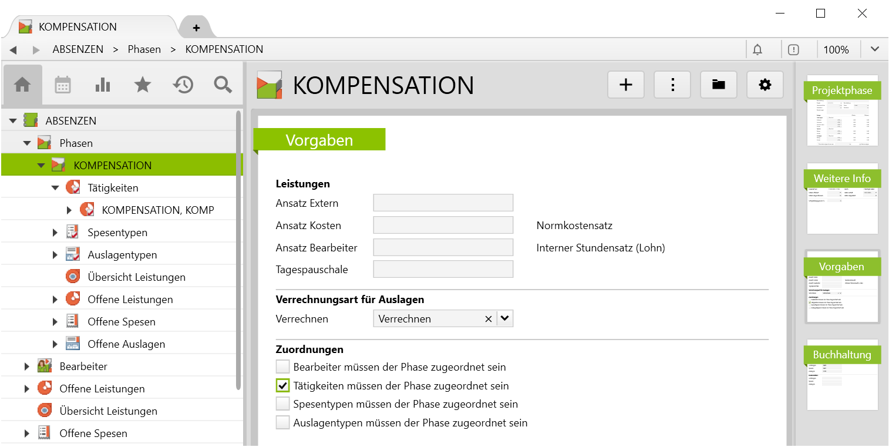This screenshot has width=889, height=447.
Task: Open the favorites star icon
Action: (143, 85)
